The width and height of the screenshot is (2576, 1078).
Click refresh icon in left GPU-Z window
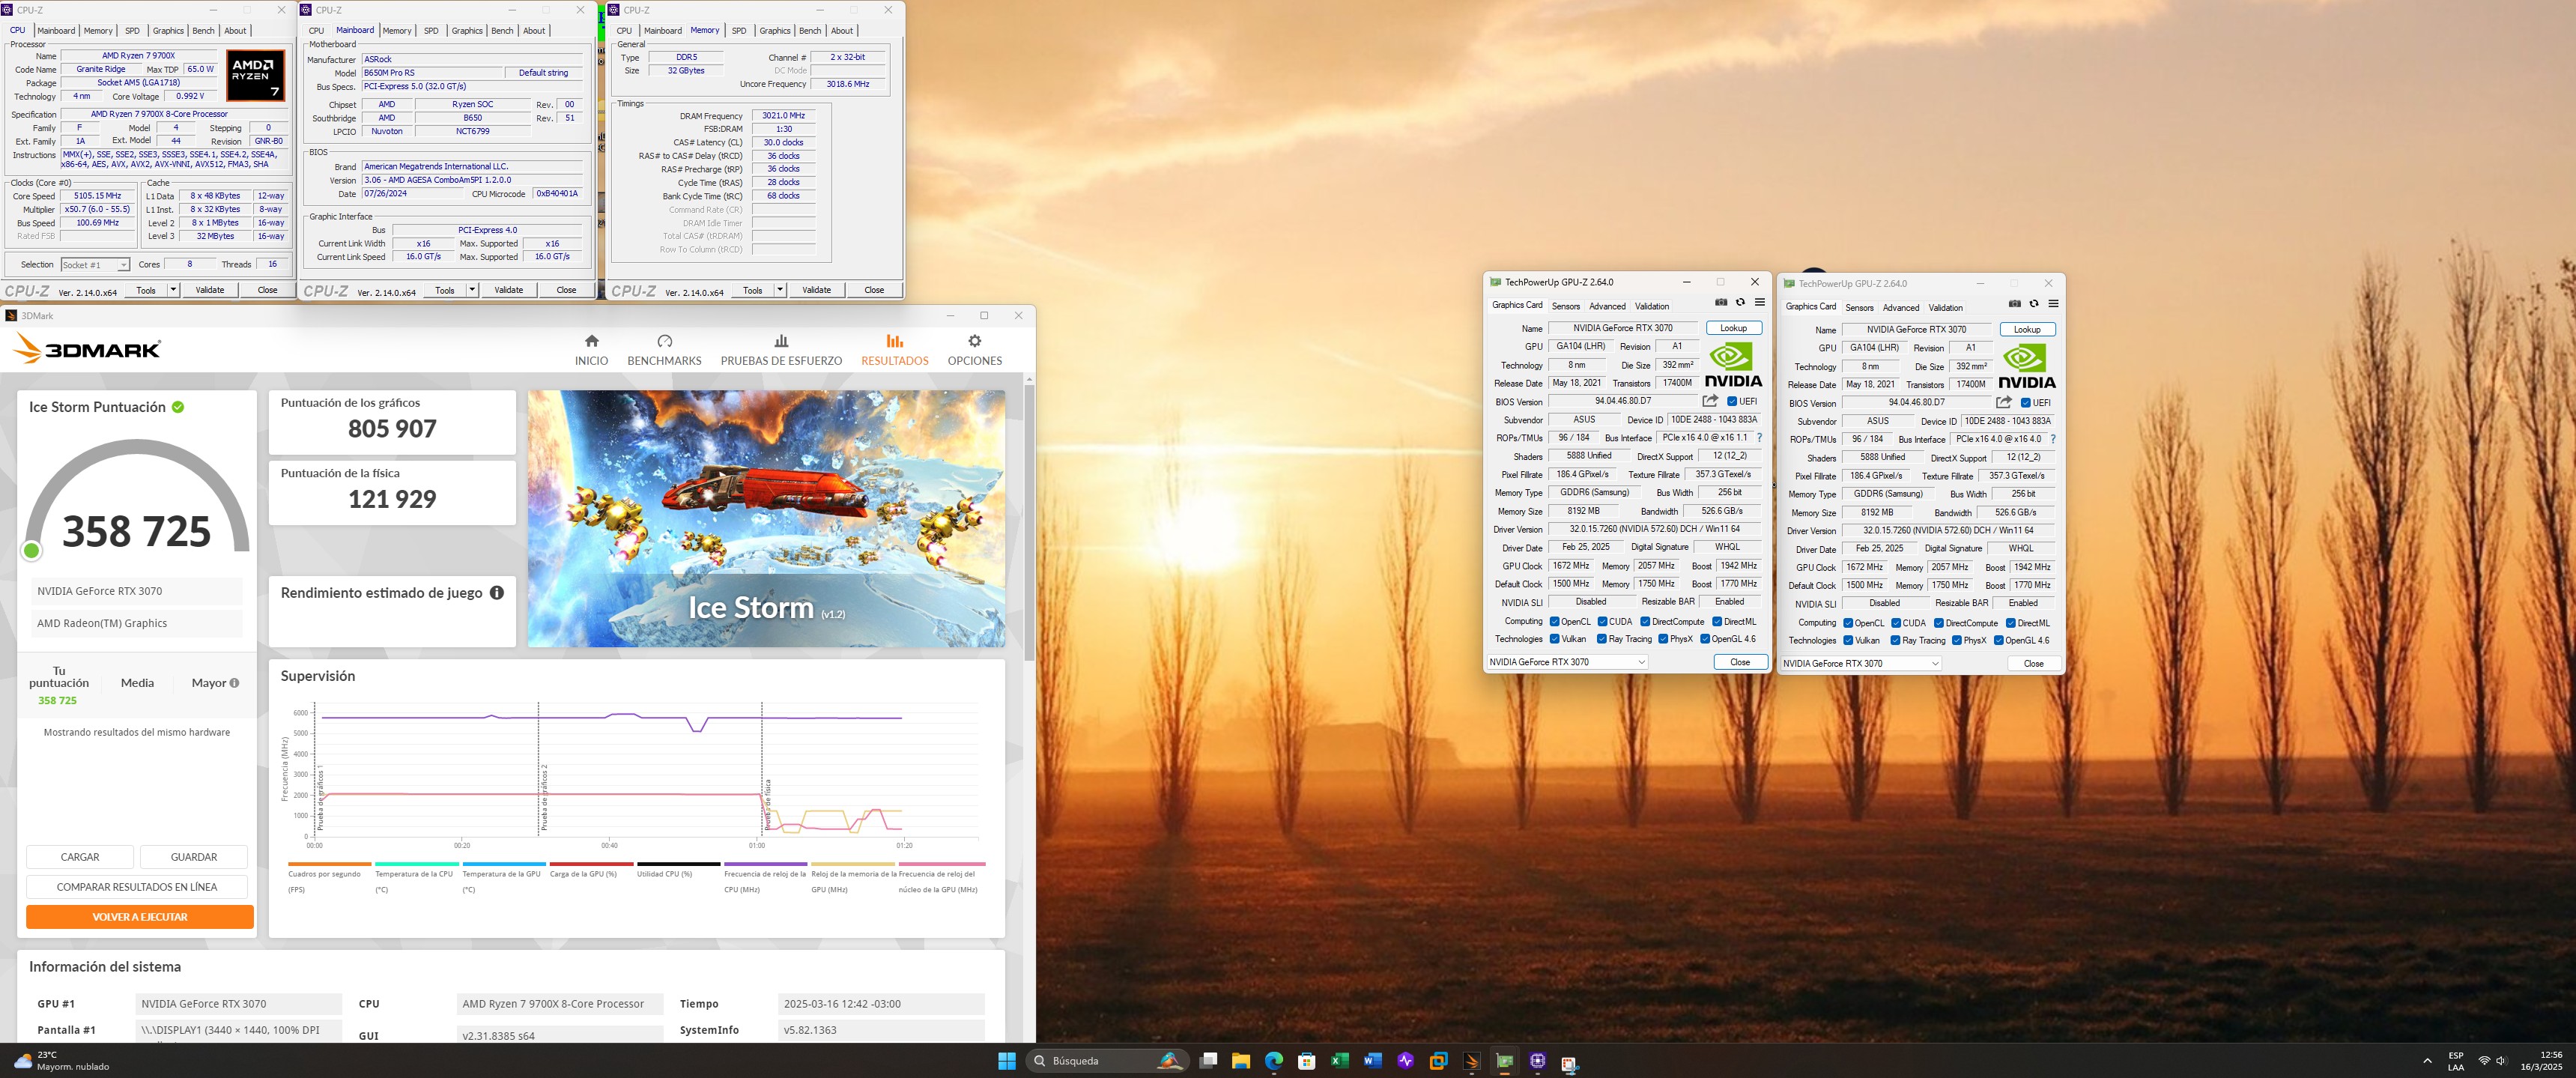[1740, 302]
